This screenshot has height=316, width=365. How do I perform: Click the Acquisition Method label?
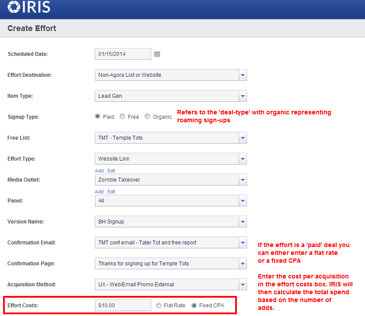[x=31, y=285]
